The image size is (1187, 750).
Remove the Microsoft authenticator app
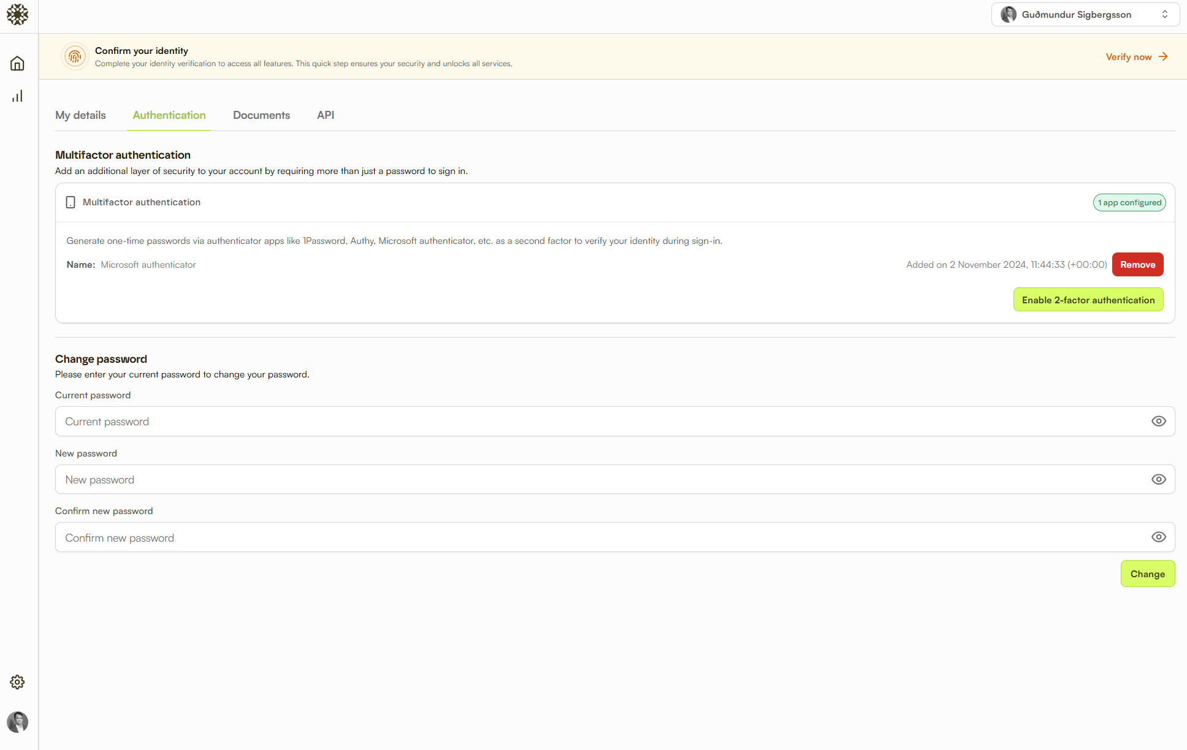pos(1137,265)
